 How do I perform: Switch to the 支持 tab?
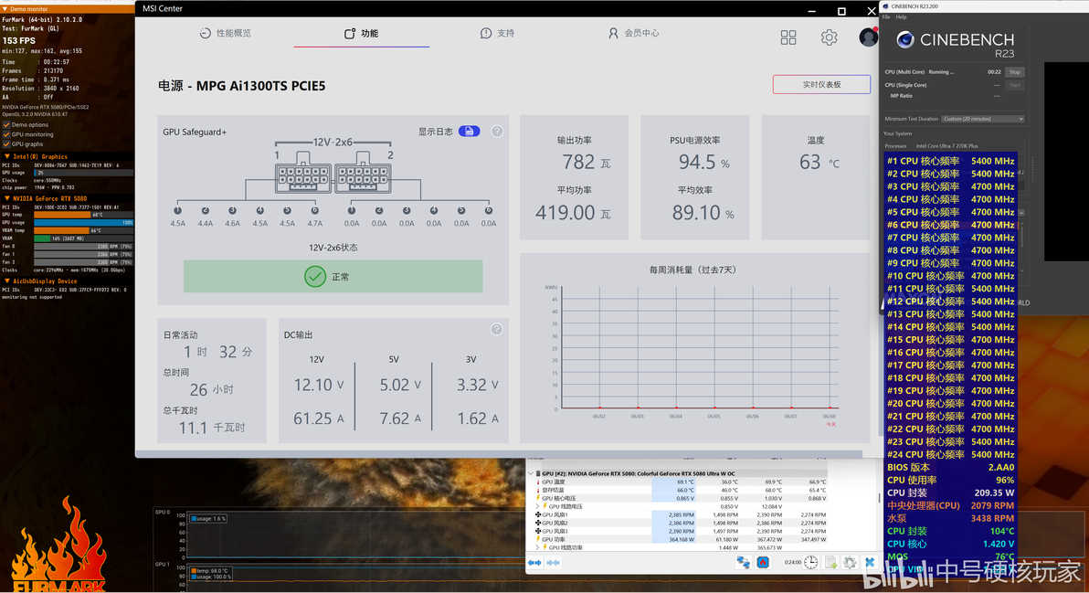coord(497,33)
